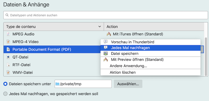This screenshot has width=209, height=101.
Task: Select the QT-Datei row
Action: tap(52, 57)
